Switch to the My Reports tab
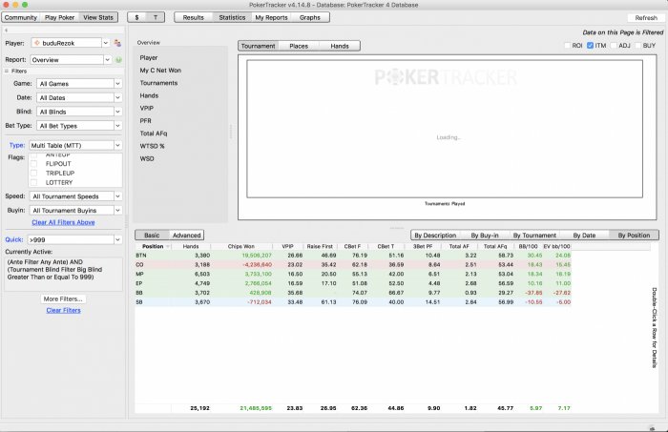Image resolution: width=668 pixels, height=432 pixels. 271,17
